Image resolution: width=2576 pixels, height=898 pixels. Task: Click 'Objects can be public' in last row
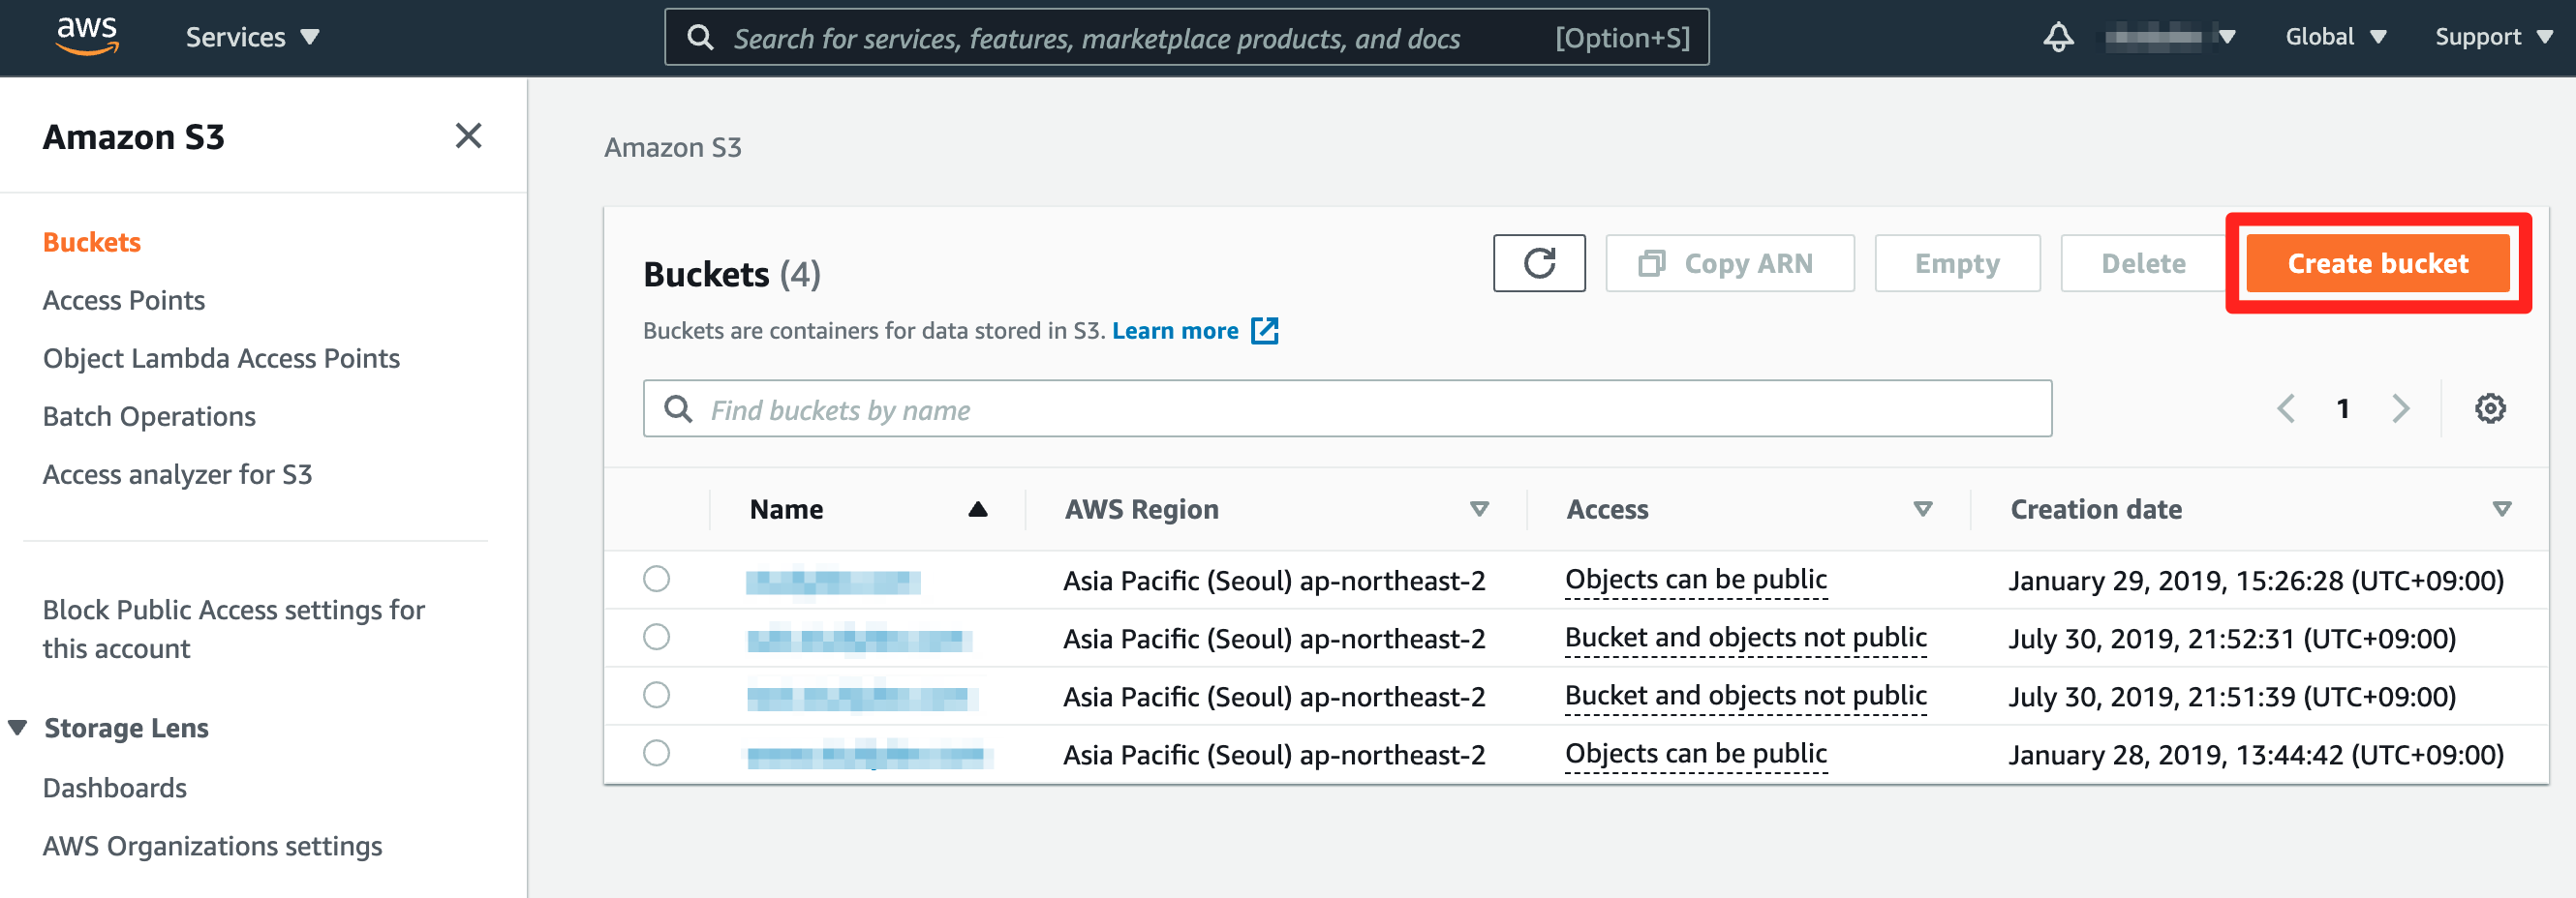pos(1696,754)
